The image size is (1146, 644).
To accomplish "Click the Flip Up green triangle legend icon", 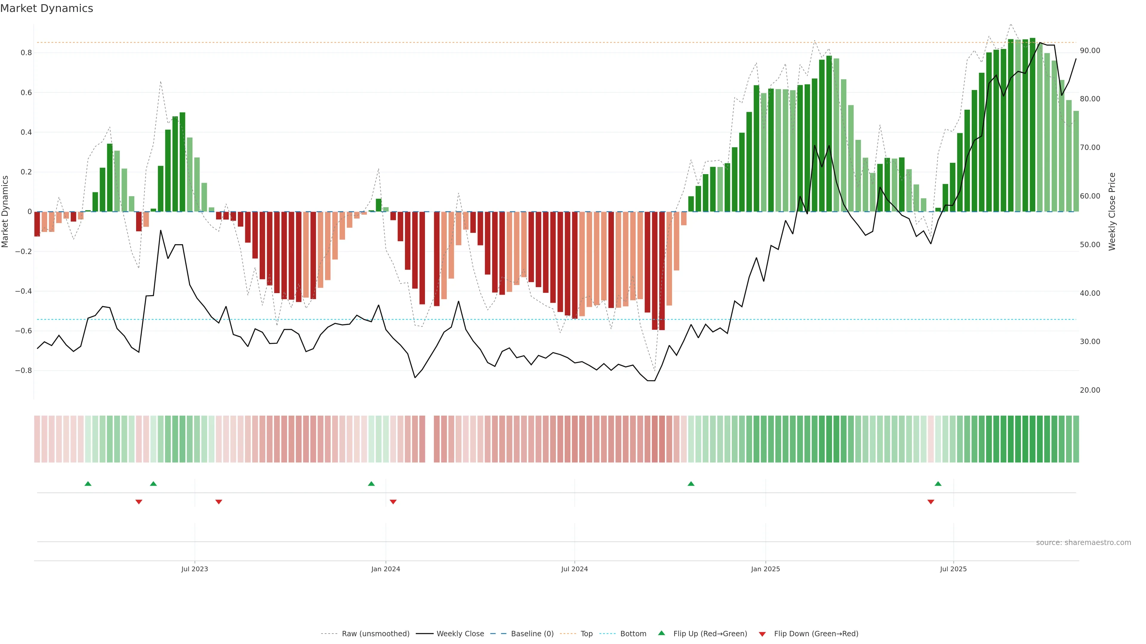I will [x=661, y=633].
